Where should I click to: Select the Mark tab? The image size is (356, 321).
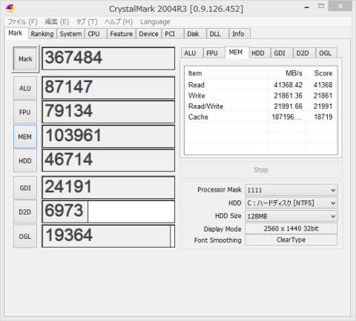click(16, 33)
